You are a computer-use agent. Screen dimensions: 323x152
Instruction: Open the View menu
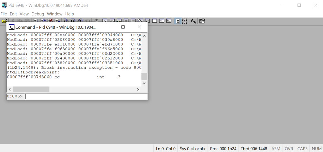(x=24, y=14)
